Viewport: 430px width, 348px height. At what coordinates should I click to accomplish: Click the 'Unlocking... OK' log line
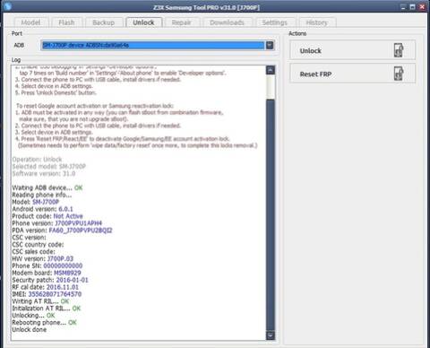[33, 315]
